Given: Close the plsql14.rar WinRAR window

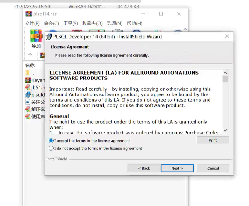Looking at the screenshot, I should tap(179, 14).
